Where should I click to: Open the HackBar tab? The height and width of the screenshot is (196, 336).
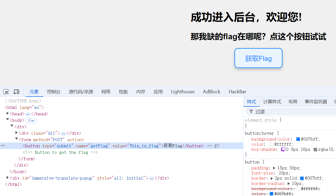pos(237,92)
